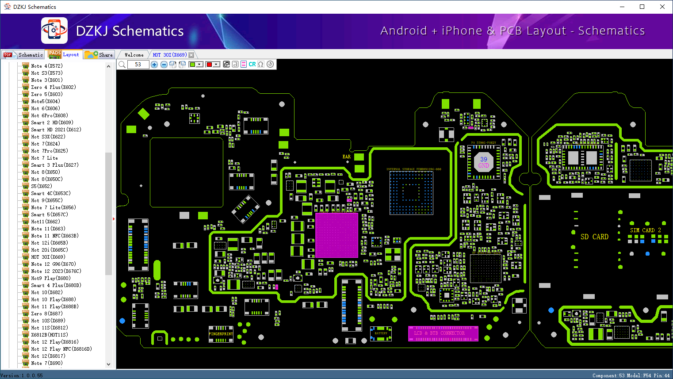
Task: Select the pad labeled 39 GND
Action: click(x=484, y=162)
